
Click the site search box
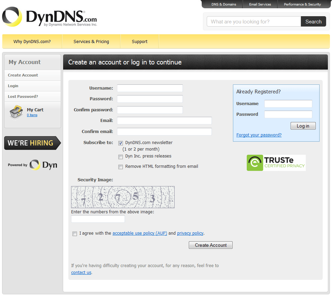[254, 22]
